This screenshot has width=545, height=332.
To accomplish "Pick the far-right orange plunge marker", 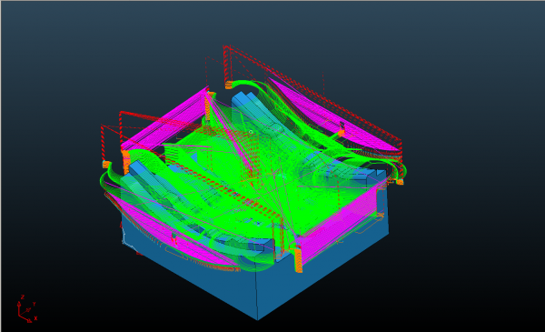I will tap(400, 181).
